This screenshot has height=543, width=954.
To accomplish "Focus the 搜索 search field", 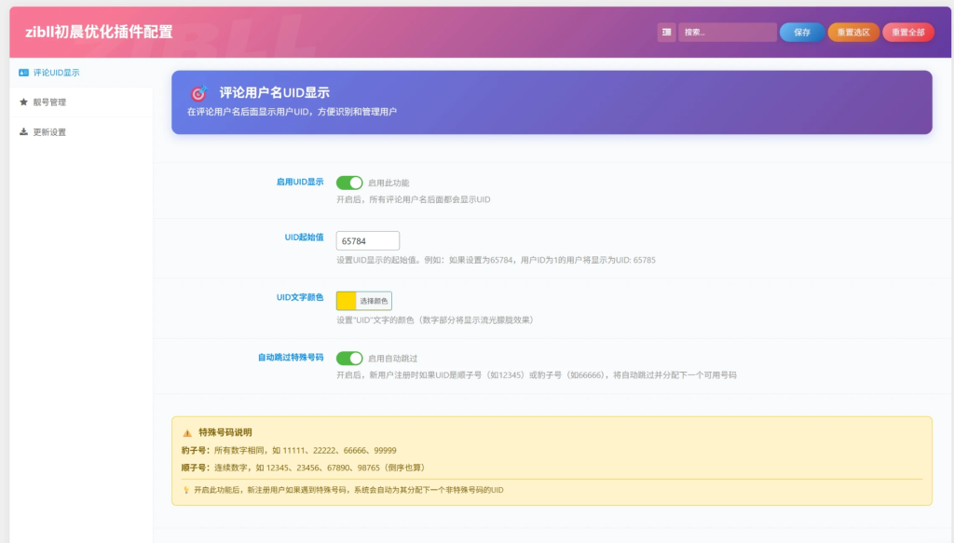I will point(727,33).
